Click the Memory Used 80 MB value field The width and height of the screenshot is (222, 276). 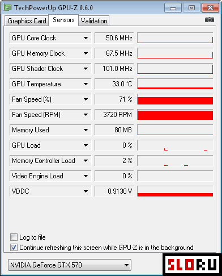[x=114, y=130]
